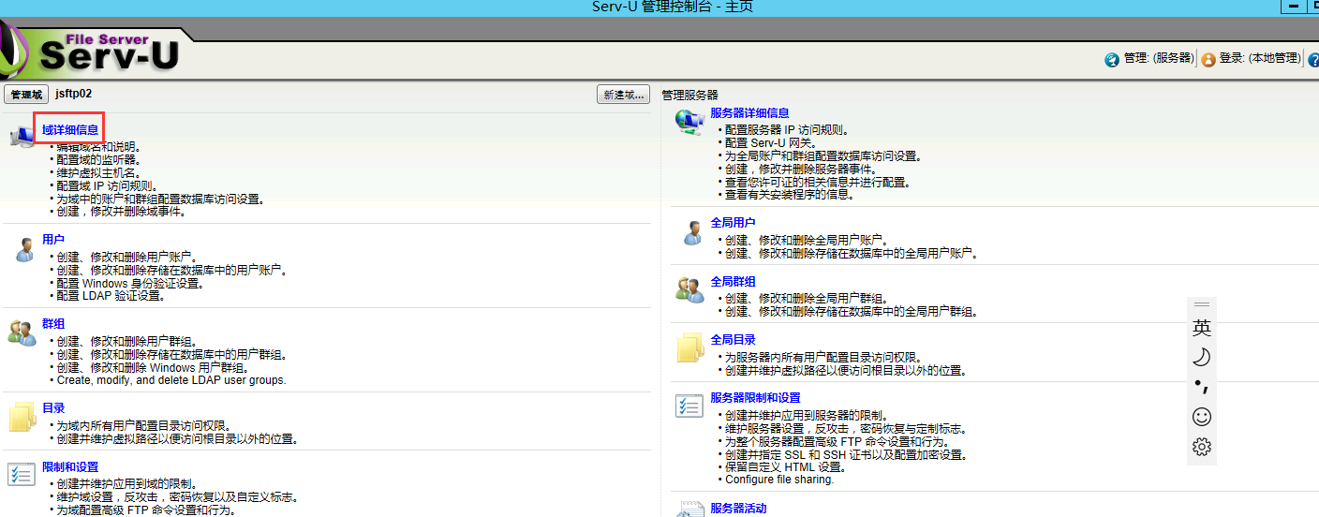Open the 全局用户 link
The height and width of the screenshot is (517, 1319).
point(733,223)
